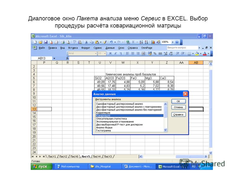The width and height of the screenshot is (236, 177).
Task: Click the horizontal scrollbar right arrow
Action: 206,157
